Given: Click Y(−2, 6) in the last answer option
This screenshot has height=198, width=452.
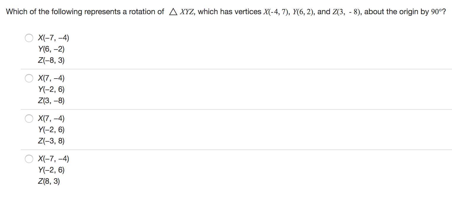Looking at the screenshot, I should (51, 170).
